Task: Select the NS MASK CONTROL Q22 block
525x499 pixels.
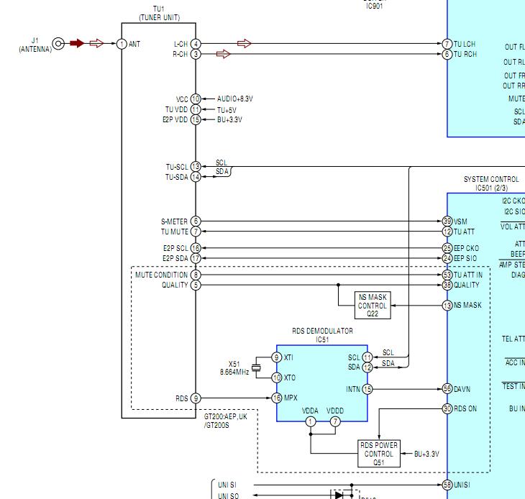Action: 373,306
